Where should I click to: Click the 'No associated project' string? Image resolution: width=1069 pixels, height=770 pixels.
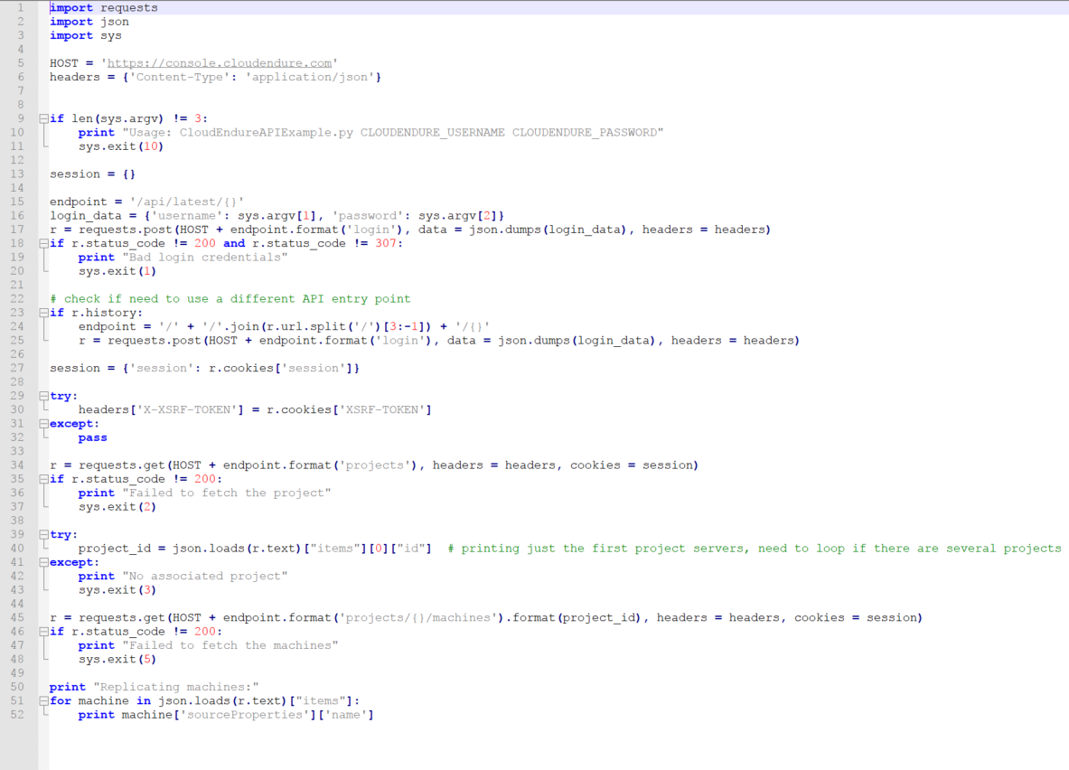tap(205, 577)
